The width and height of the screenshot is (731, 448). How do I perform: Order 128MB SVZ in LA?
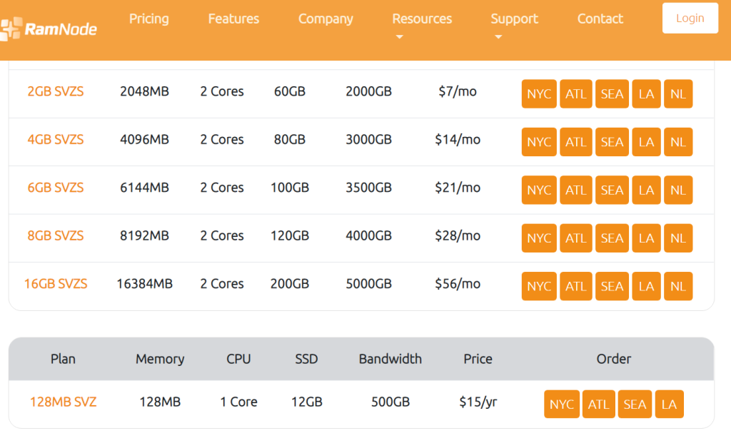pos(669,404)
